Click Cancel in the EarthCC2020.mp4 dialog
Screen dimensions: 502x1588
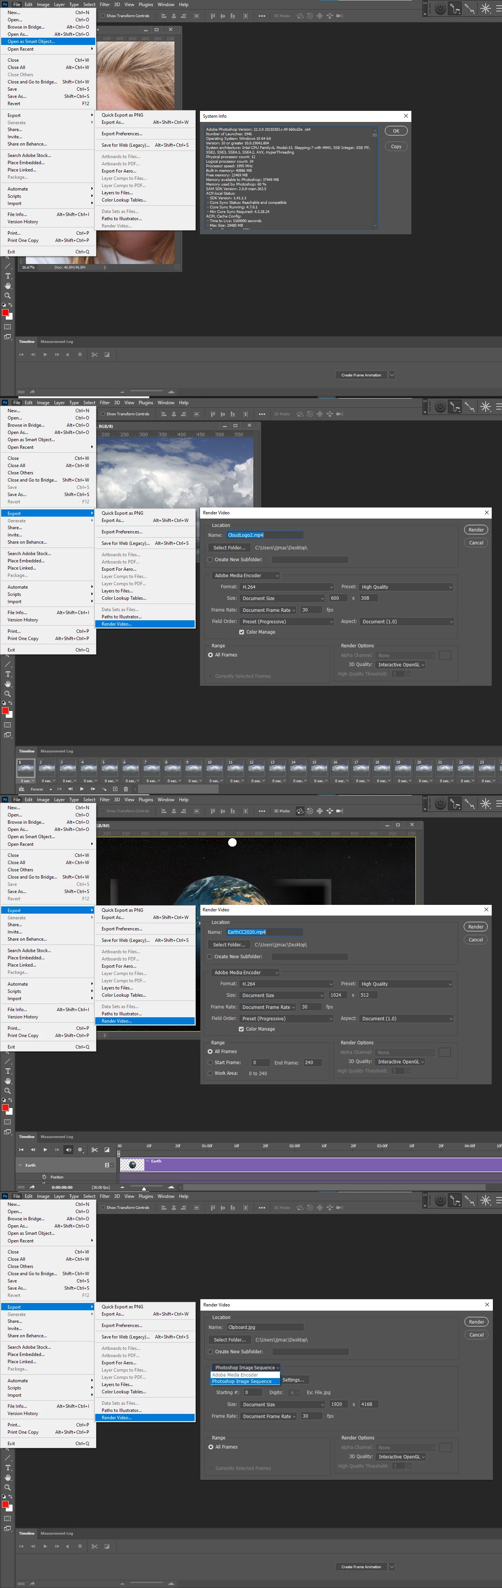475,940
